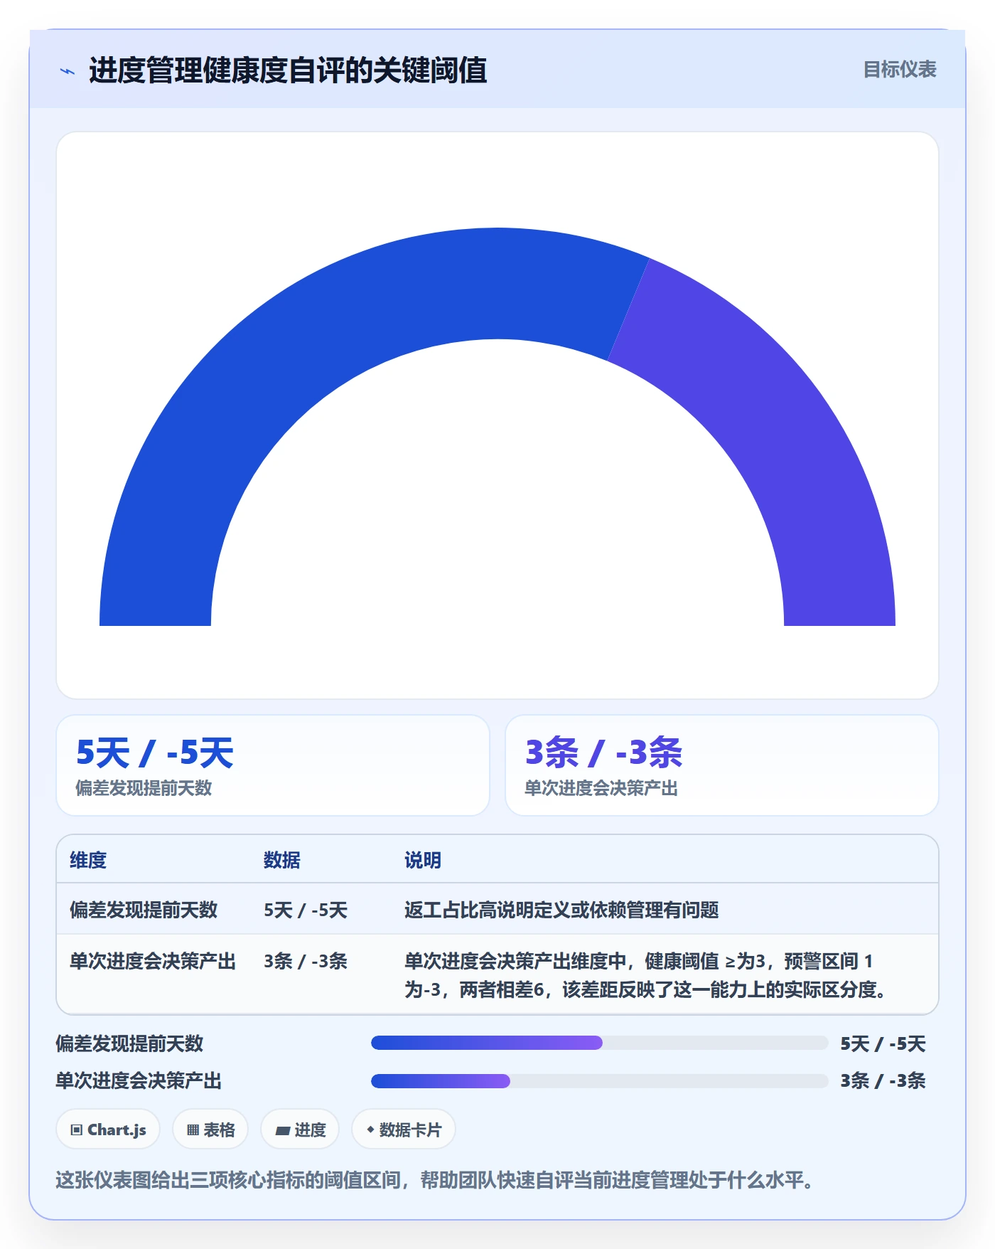Click the 进度 tag chip

click(300, 1130)
